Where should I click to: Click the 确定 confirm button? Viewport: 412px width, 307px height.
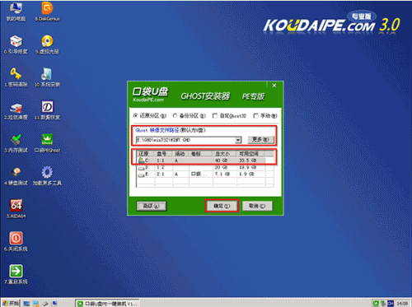click(x=222, y=206)
